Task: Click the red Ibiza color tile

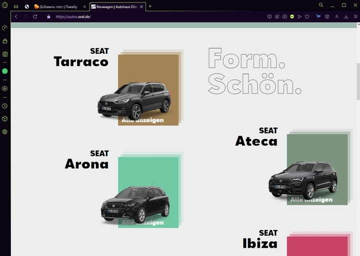Action: [x=317, y=246]
